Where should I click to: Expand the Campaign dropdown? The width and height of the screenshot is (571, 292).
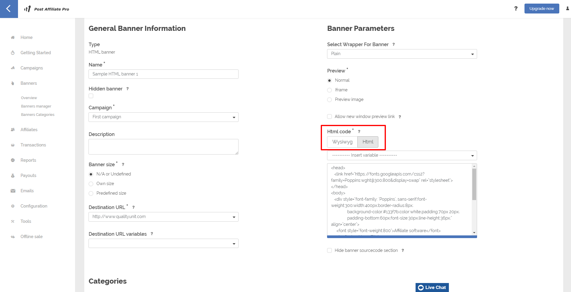(x=163, y=117)
